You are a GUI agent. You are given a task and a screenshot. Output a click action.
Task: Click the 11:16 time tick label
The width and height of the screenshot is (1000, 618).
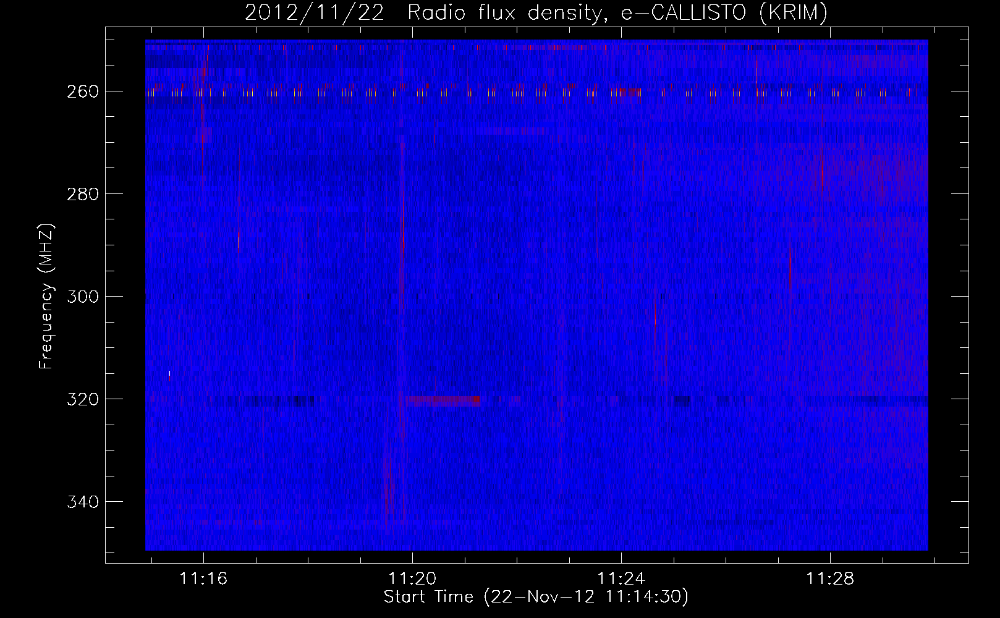pyautogui.click(x=203, y=578)
